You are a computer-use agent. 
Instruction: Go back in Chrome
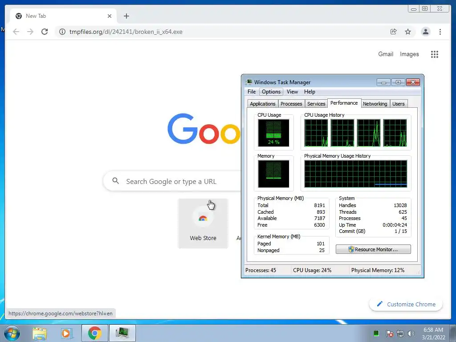click(x=16, y=32)
